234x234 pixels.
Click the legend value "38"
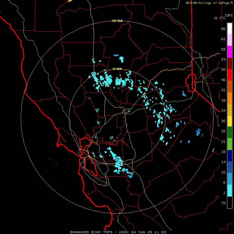coord(223,101)
